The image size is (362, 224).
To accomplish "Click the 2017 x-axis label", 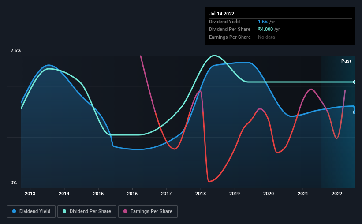I will click(x=166, y=194).
